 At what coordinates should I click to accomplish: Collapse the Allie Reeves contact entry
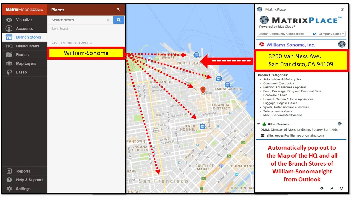click(x=259, y=124)
